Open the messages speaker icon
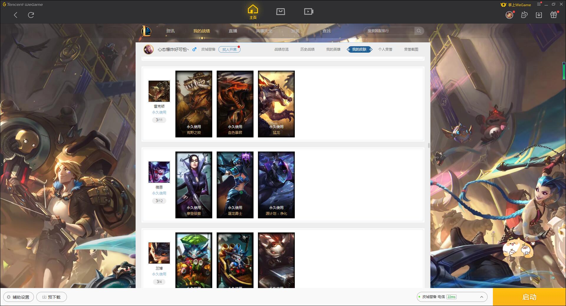Viewport: 566px width, 306px height. click(x=524, y=15)
